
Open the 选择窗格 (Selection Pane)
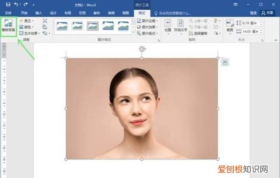pyautogui.click(x=198, y=33)
